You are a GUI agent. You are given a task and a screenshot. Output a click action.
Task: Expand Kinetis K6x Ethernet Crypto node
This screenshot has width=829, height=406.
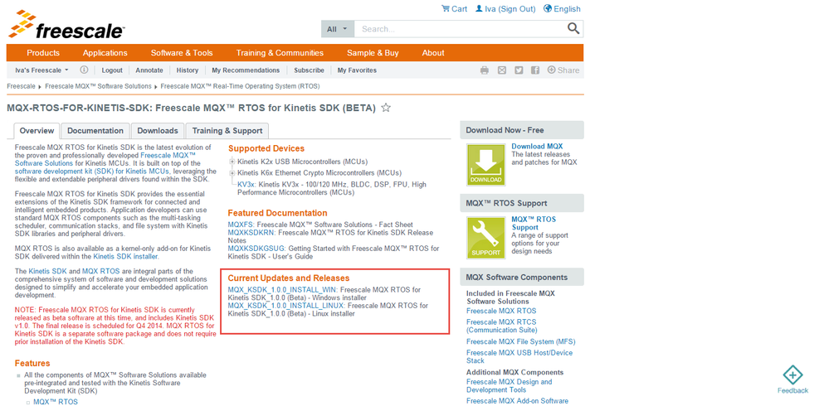(x=232, y=173)
